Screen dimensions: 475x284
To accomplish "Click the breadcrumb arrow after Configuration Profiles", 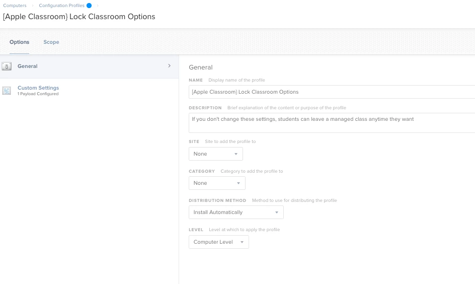I will tap(98, 6).
